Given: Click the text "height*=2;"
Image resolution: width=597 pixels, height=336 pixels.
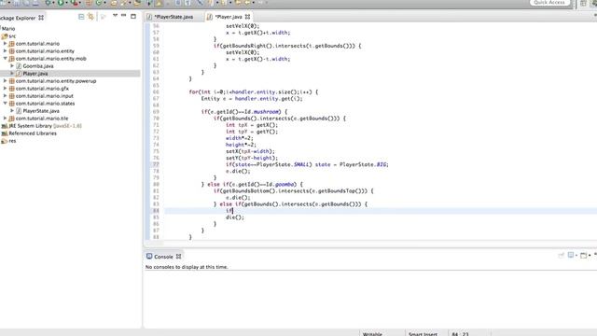Looking at the screenshot, I should [x=241, y=145].
